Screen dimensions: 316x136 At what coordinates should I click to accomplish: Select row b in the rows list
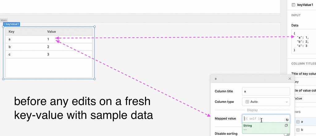[304, 130]
